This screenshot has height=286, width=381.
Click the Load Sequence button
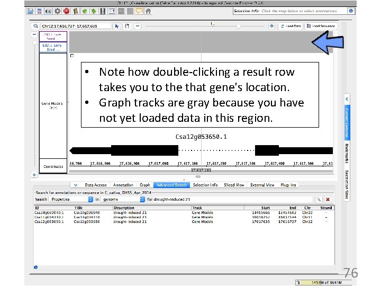coord(321,26)
